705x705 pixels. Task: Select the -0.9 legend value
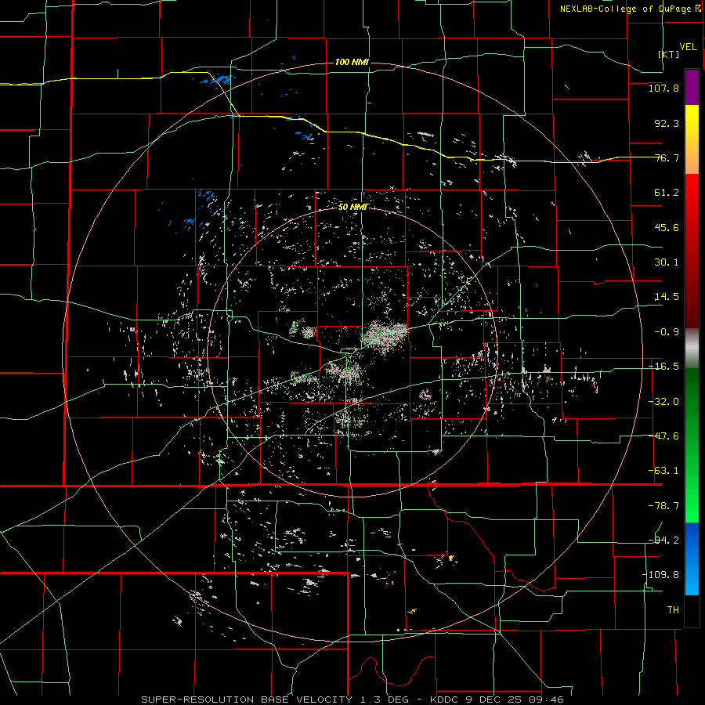click(667, 332)
